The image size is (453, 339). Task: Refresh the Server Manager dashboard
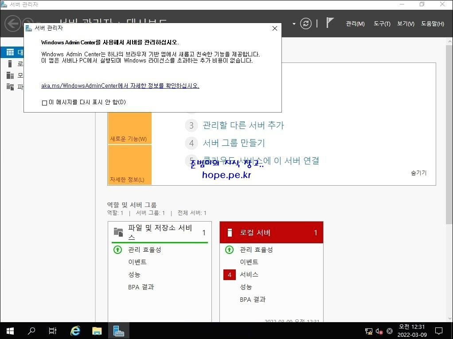point(306,23)
